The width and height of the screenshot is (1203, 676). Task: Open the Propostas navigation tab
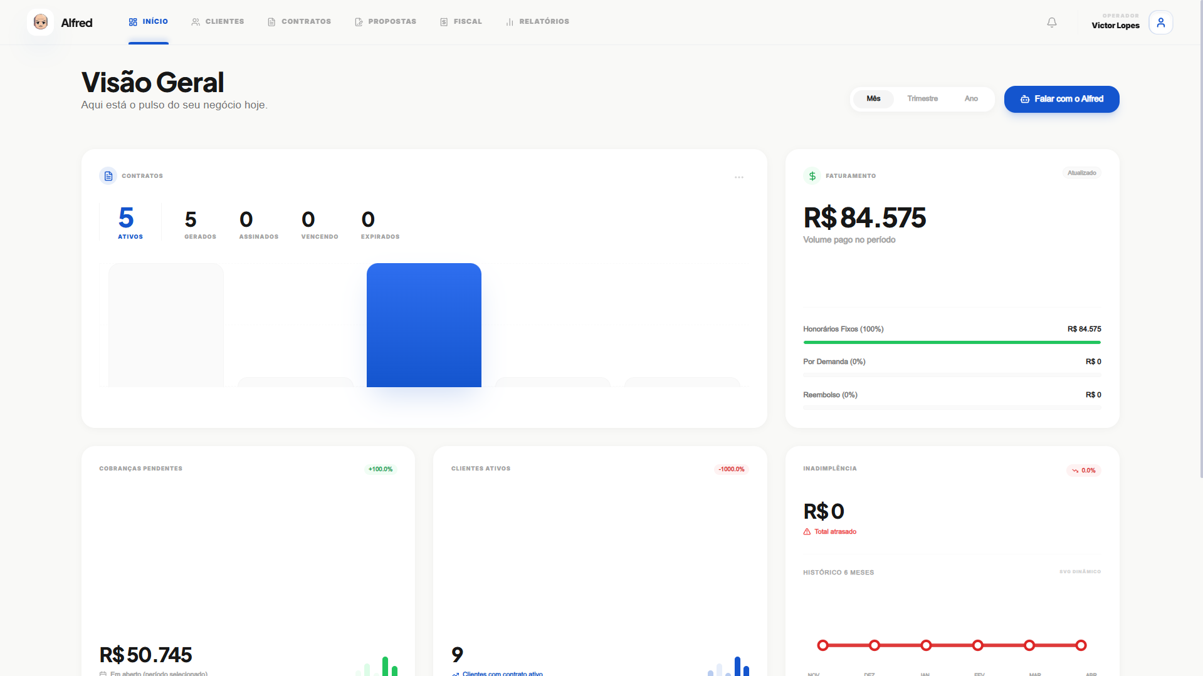tap(386, 22)
